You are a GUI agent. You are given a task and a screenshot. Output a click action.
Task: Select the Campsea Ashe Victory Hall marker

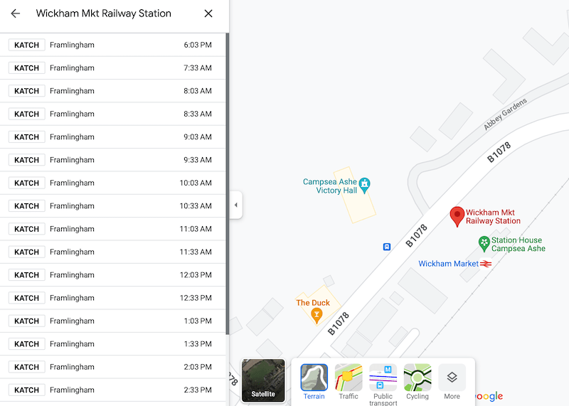coord(365,186)
